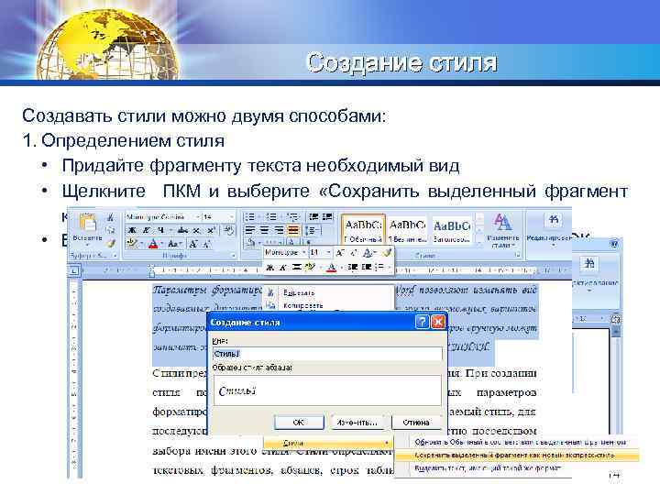Open the Стили submenu in context menu

click(328, 443)
